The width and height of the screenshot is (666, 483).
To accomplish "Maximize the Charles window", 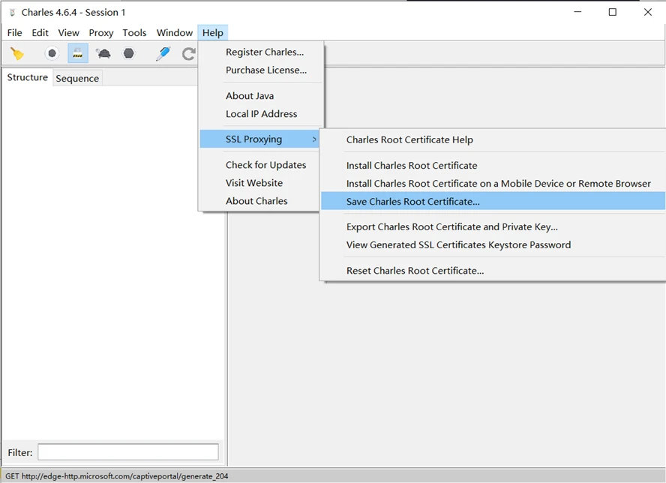I will coord(613,12).
